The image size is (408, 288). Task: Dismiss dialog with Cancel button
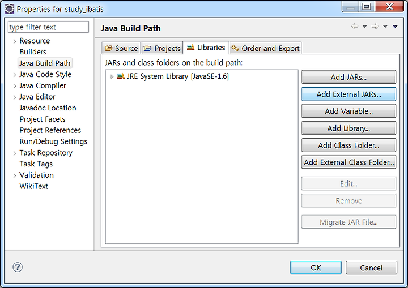point(371,268)
